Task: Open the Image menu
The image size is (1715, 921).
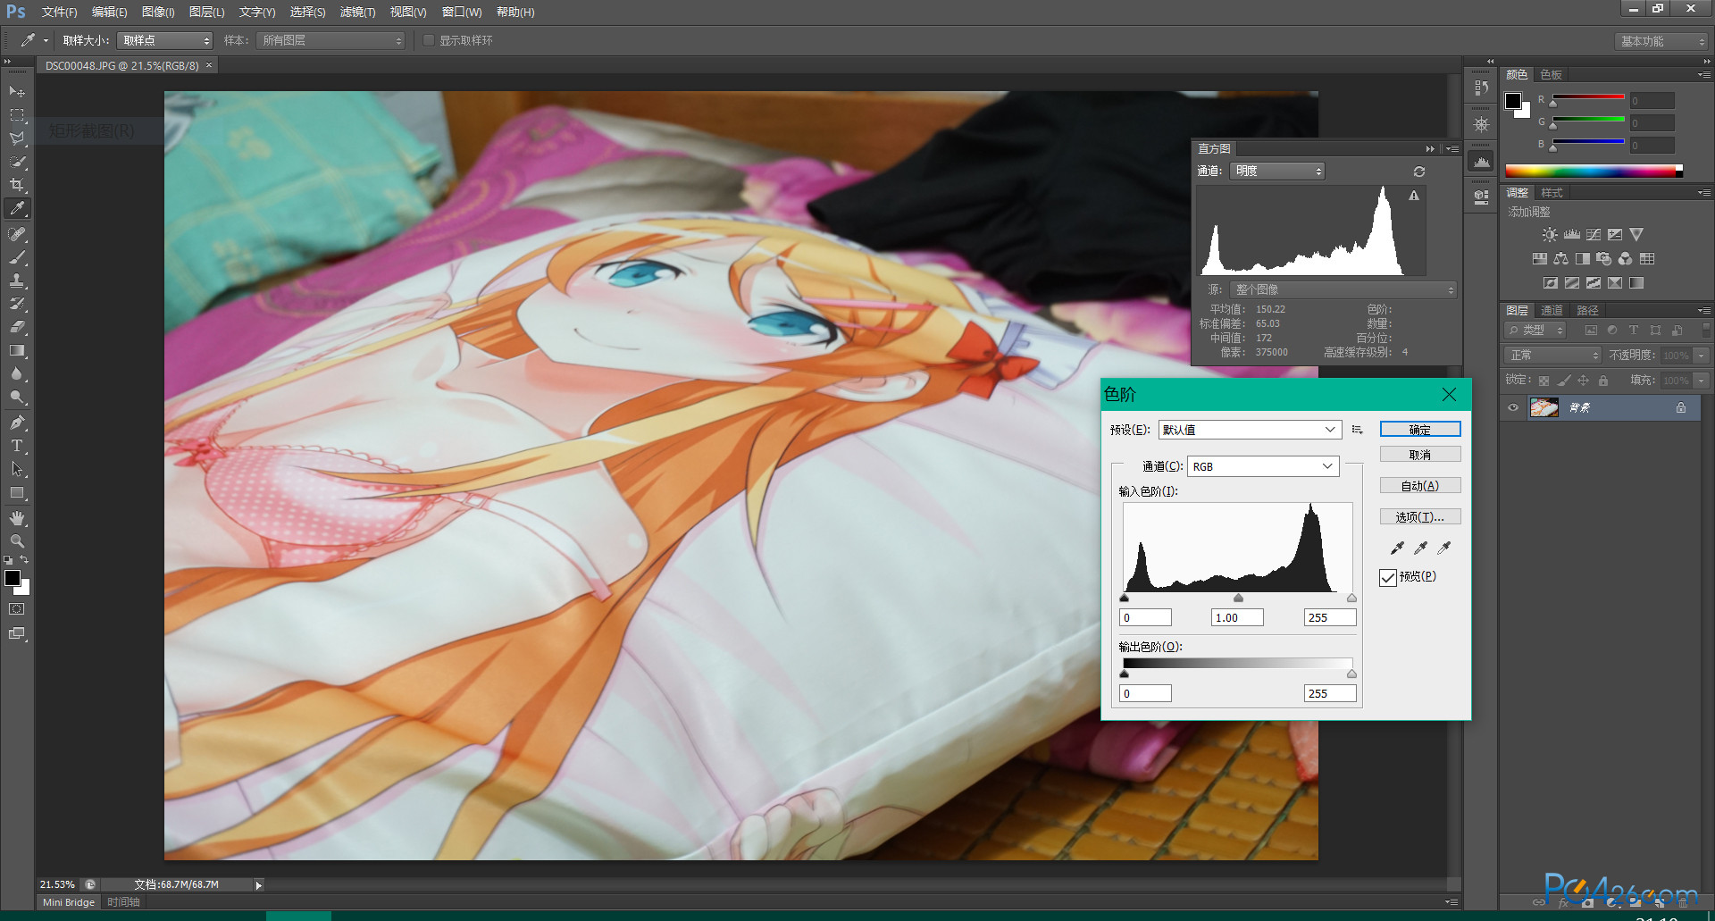Action: coord(158,12)
